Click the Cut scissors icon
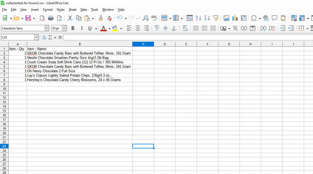Image resolution: width=313 pixels, height=174 pixels. pos(70,18)
